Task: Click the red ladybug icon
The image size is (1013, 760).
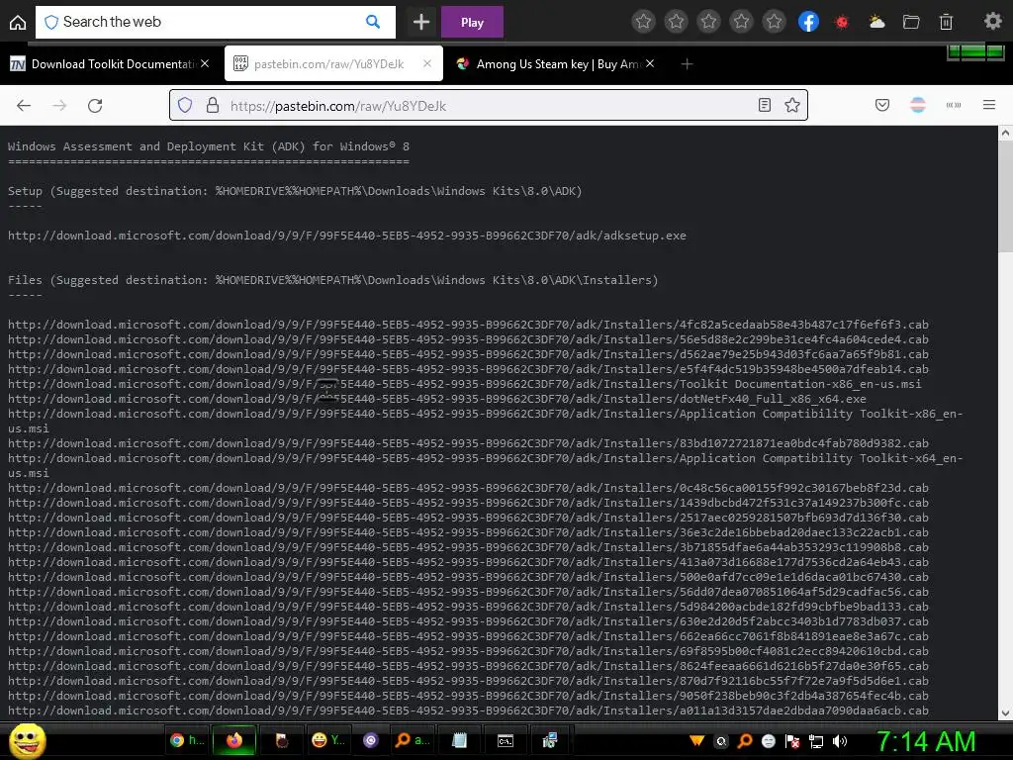Action: coord(841,22)
